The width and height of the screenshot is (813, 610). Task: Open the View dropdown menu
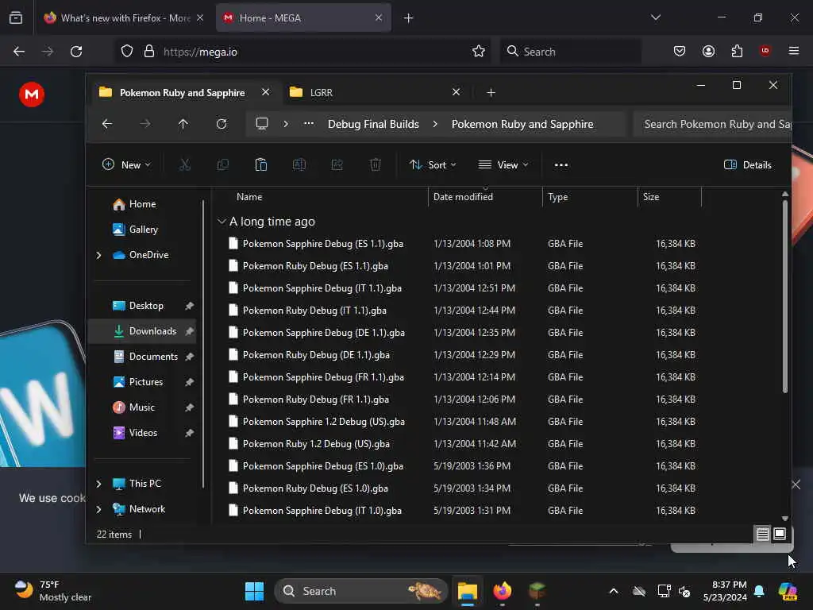[503, 165]
